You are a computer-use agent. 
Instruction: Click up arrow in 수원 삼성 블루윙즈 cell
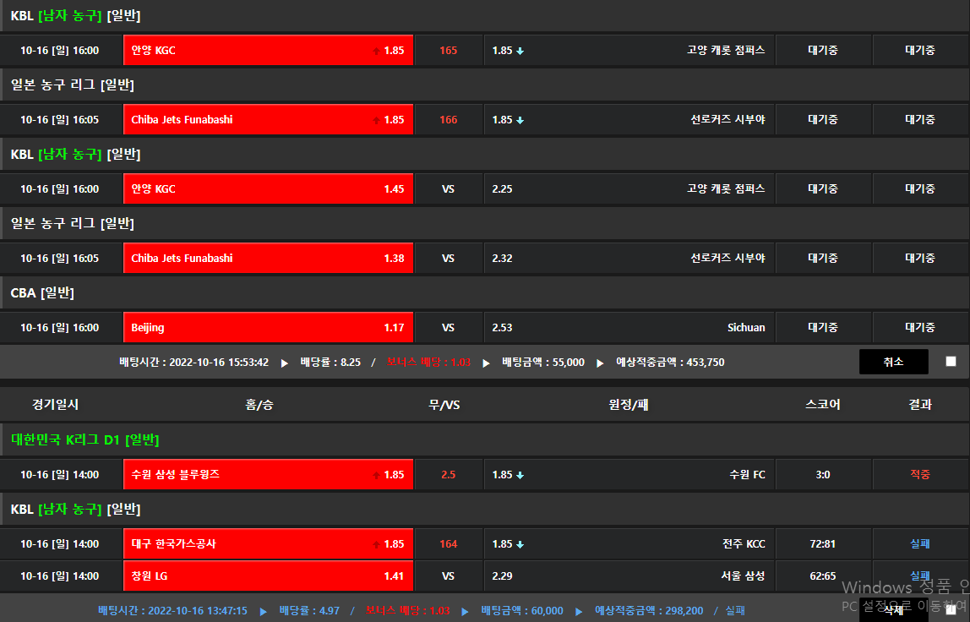coord(376,475)
